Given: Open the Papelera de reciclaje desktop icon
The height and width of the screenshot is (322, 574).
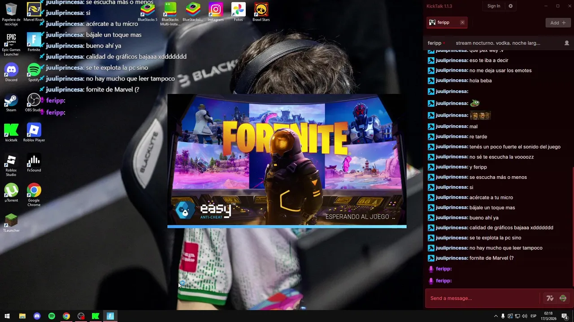Looking at the screenshot, I should click(x=11, y=14).
